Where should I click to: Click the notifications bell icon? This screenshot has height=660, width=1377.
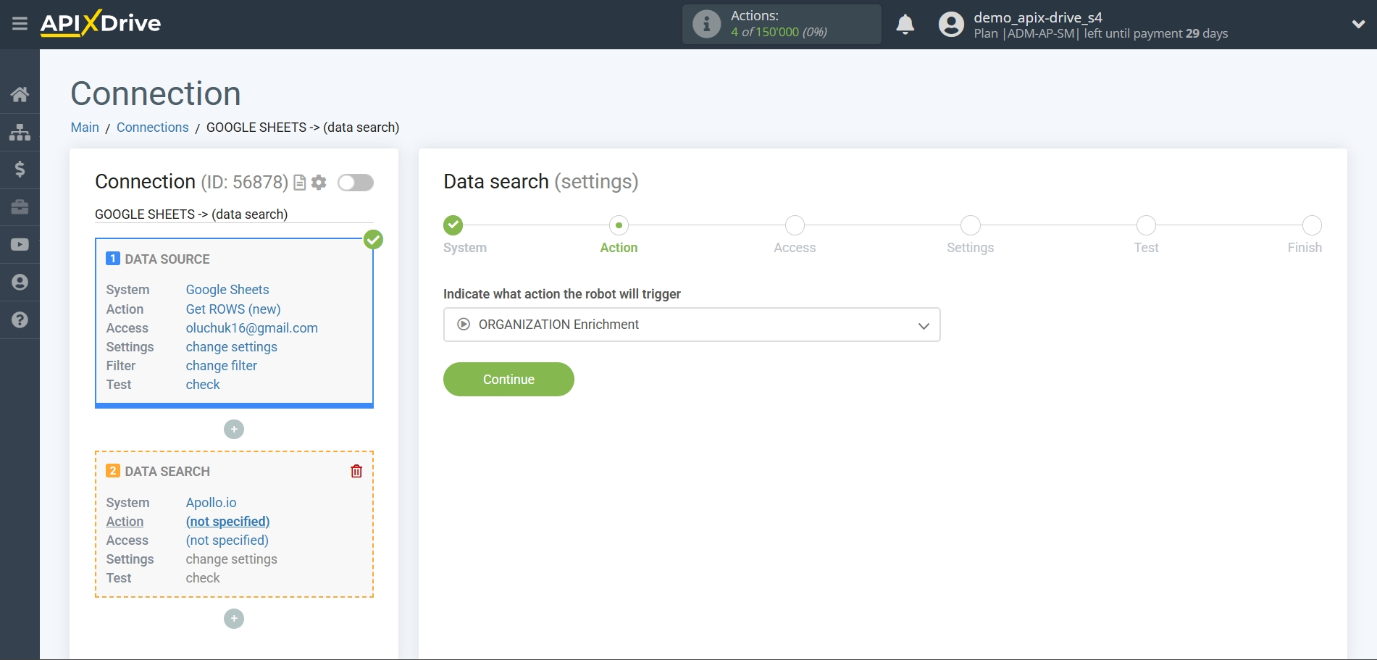click(x=905, y=24)
